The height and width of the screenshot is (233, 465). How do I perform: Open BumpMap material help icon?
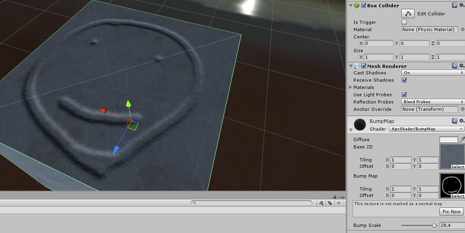[454, 121]
